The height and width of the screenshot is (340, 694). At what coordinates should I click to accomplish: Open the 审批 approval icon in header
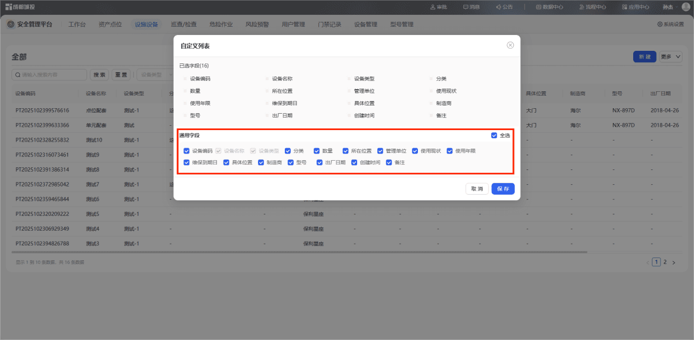433,7
